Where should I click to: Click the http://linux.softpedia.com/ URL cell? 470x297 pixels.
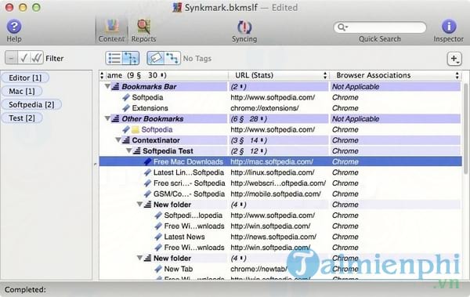point(272,172)
